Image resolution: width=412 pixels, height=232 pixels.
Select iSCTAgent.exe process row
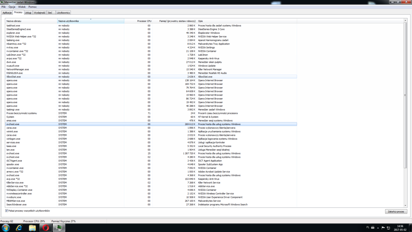pos(151,161)
